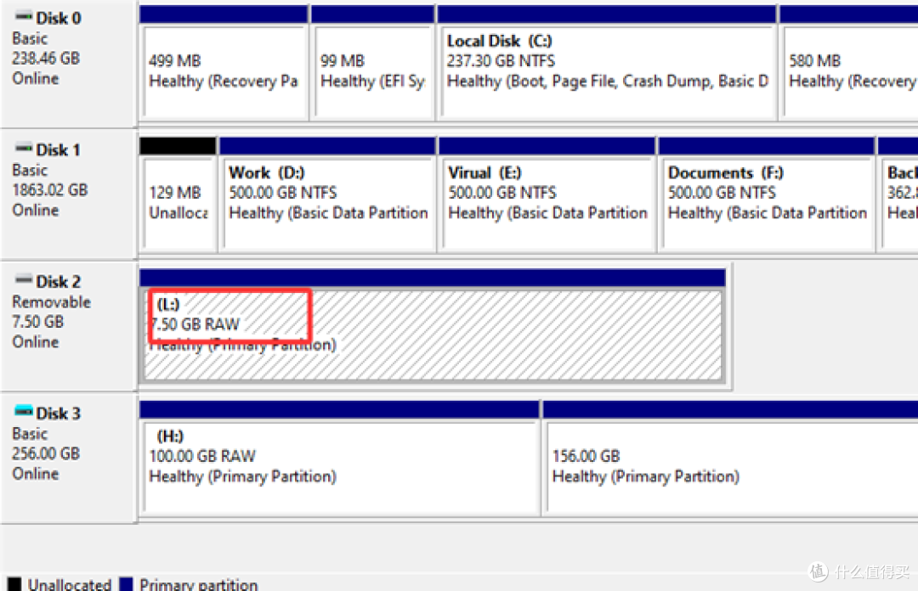Click the Disk 1 drive icon
918x591 pixels.
tap(24, 149)
